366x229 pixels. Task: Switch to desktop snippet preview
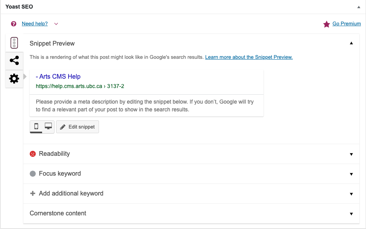[48, 126]
